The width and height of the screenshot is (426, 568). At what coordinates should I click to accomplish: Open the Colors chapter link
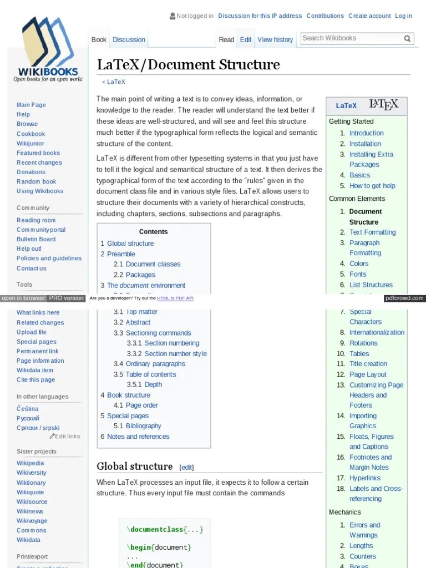pyautogui.click(x=359, y=263)
